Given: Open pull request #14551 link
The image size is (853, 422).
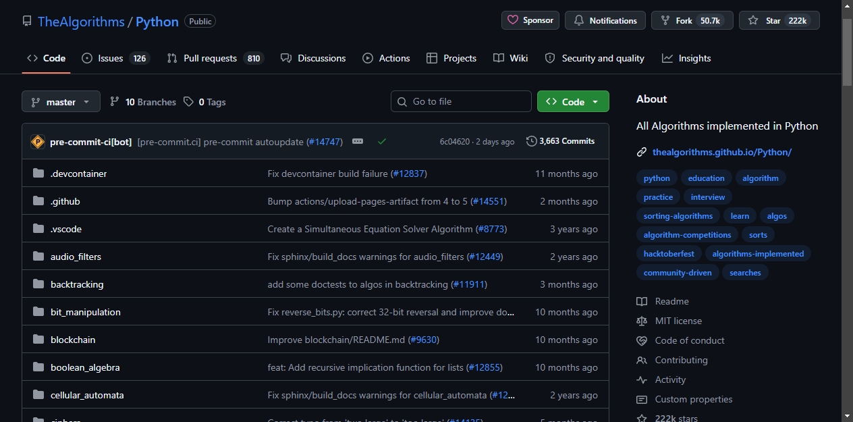Looking at the screenshot, I should 488,201.
